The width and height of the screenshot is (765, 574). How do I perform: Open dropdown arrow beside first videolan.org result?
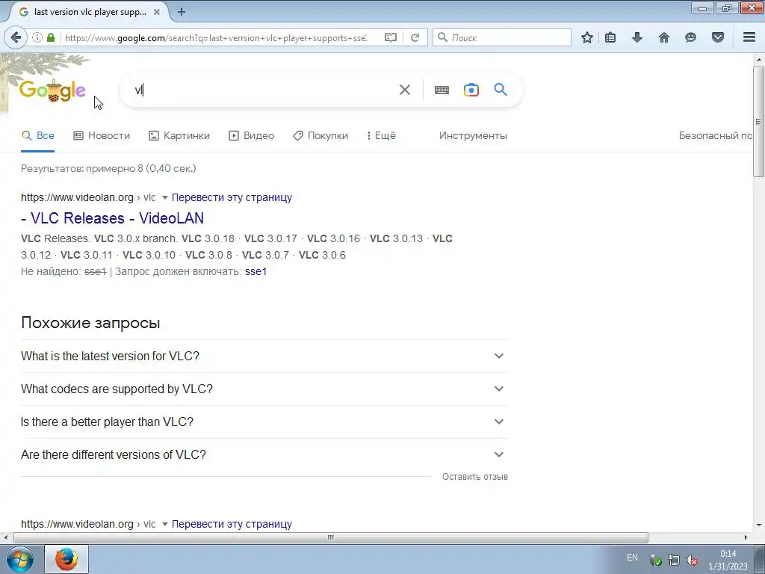(165, 197)
